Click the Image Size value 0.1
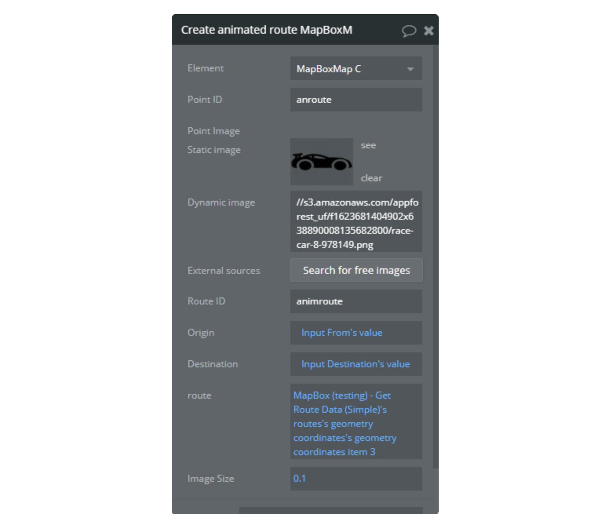605x514 pixels. pos(355,478)
